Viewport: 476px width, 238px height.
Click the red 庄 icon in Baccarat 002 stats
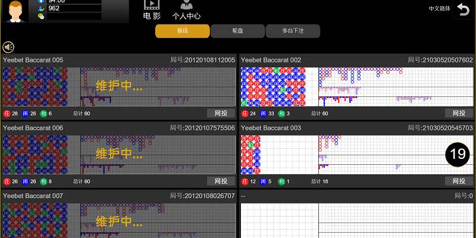245,114
